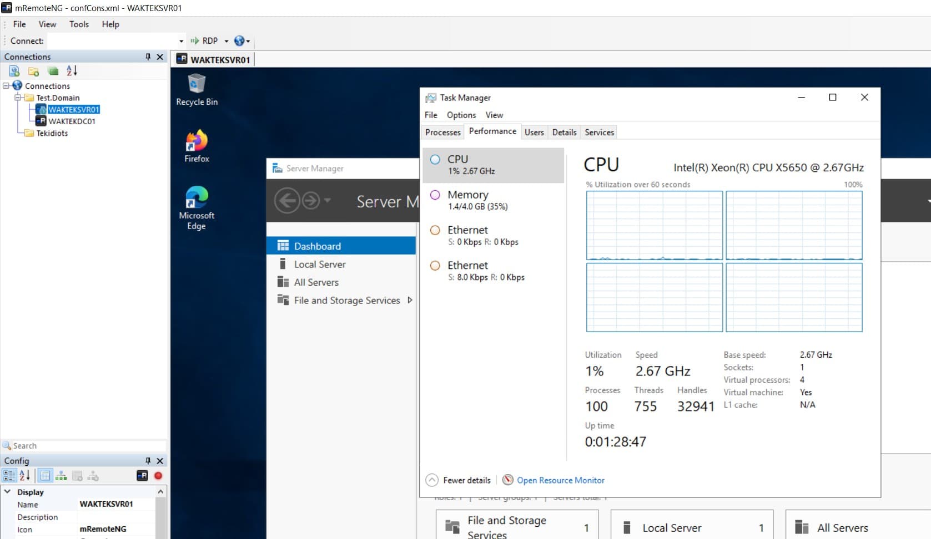This screenshot has height=539, width=931.
Task: Click Server Manager forward arrow button
Action: (311, 200)
